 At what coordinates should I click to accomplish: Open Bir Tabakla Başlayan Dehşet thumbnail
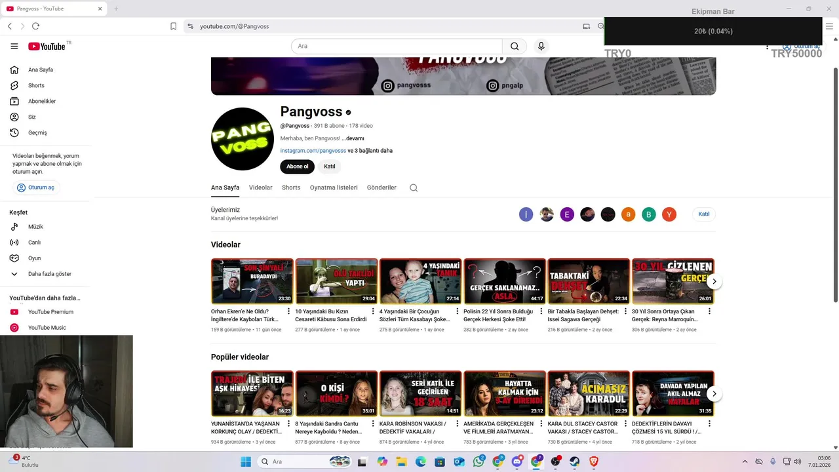589,281
